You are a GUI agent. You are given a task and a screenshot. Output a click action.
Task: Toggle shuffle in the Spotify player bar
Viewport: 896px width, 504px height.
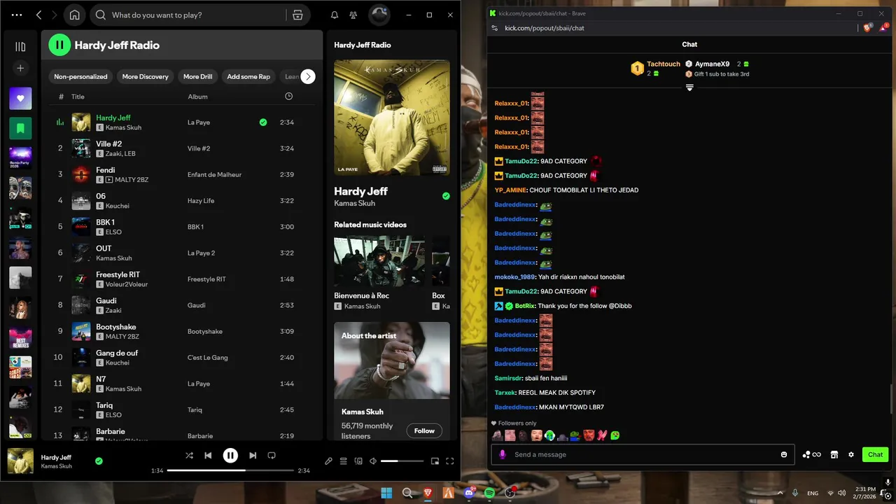click(x=189, y=455)
